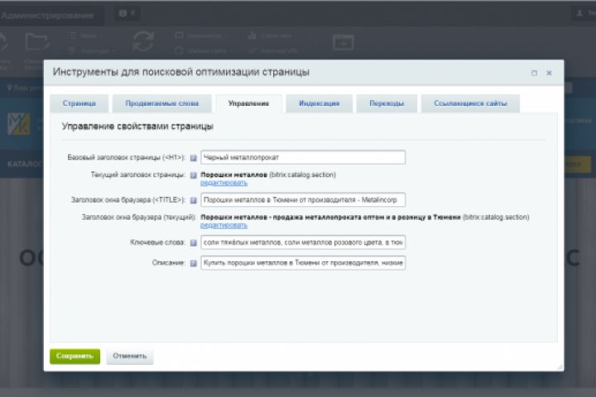Click the folder icon in background toolbar
The height and width of the screenshot is (397, 596).
pyautogui.click(x=37, y=42)
